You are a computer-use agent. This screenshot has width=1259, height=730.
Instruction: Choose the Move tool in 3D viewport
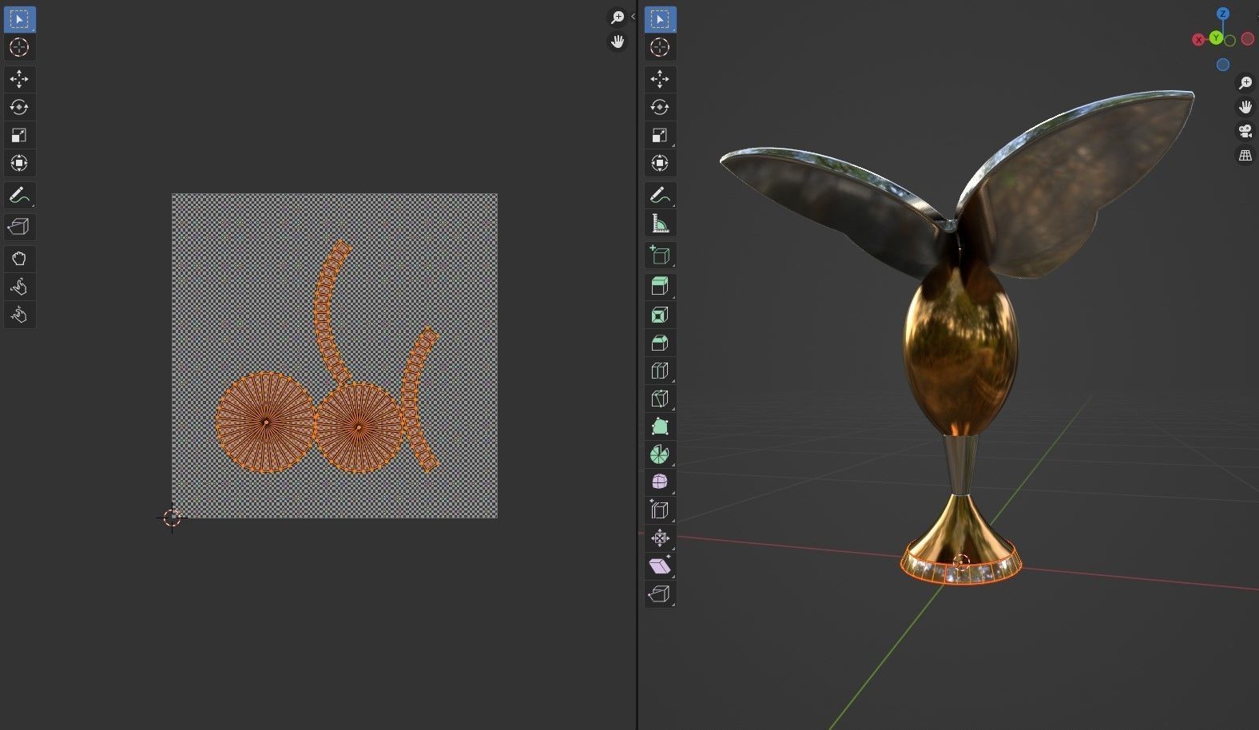660,79
